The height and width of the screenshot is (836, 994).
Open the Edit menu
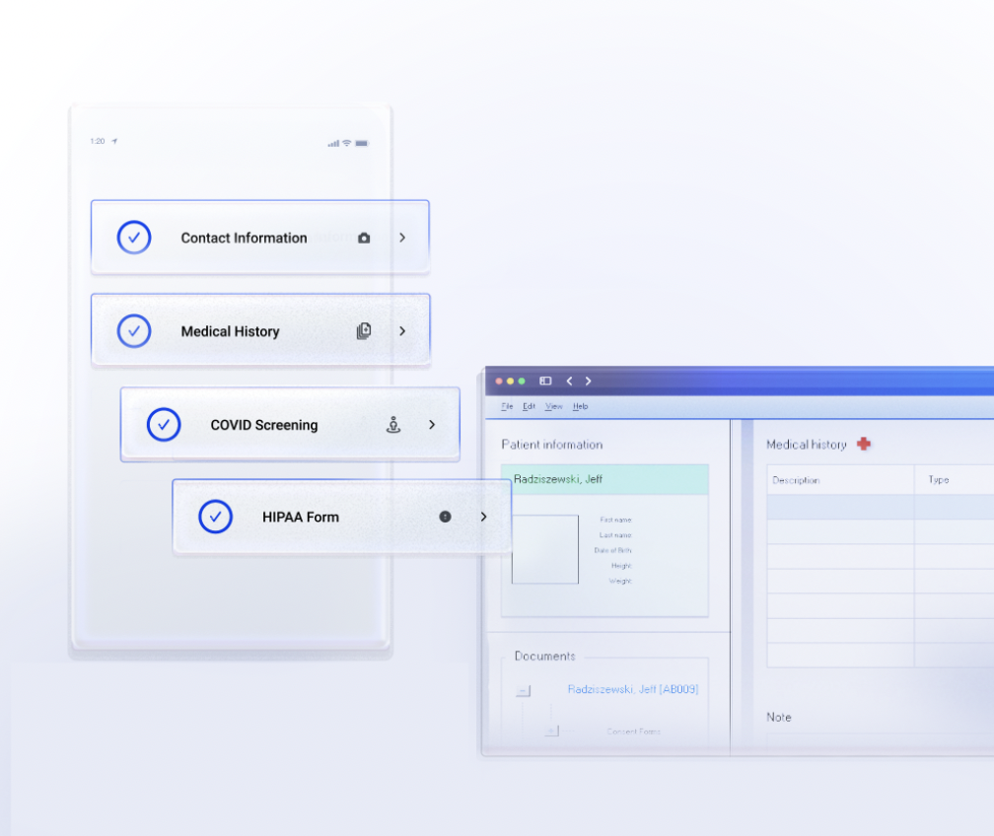[x=529, y=406]
